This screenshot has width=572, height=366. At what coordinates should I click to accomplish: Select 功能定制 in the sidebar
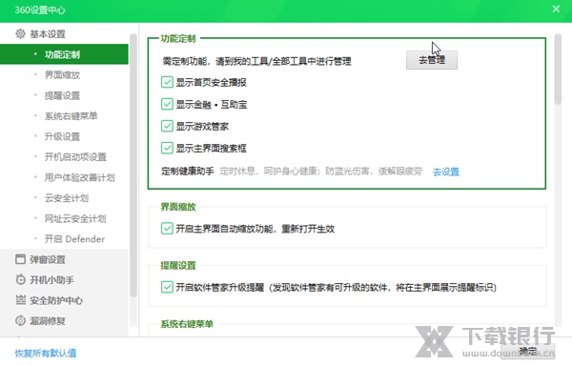pyautogui.click(x=64, y=54)
